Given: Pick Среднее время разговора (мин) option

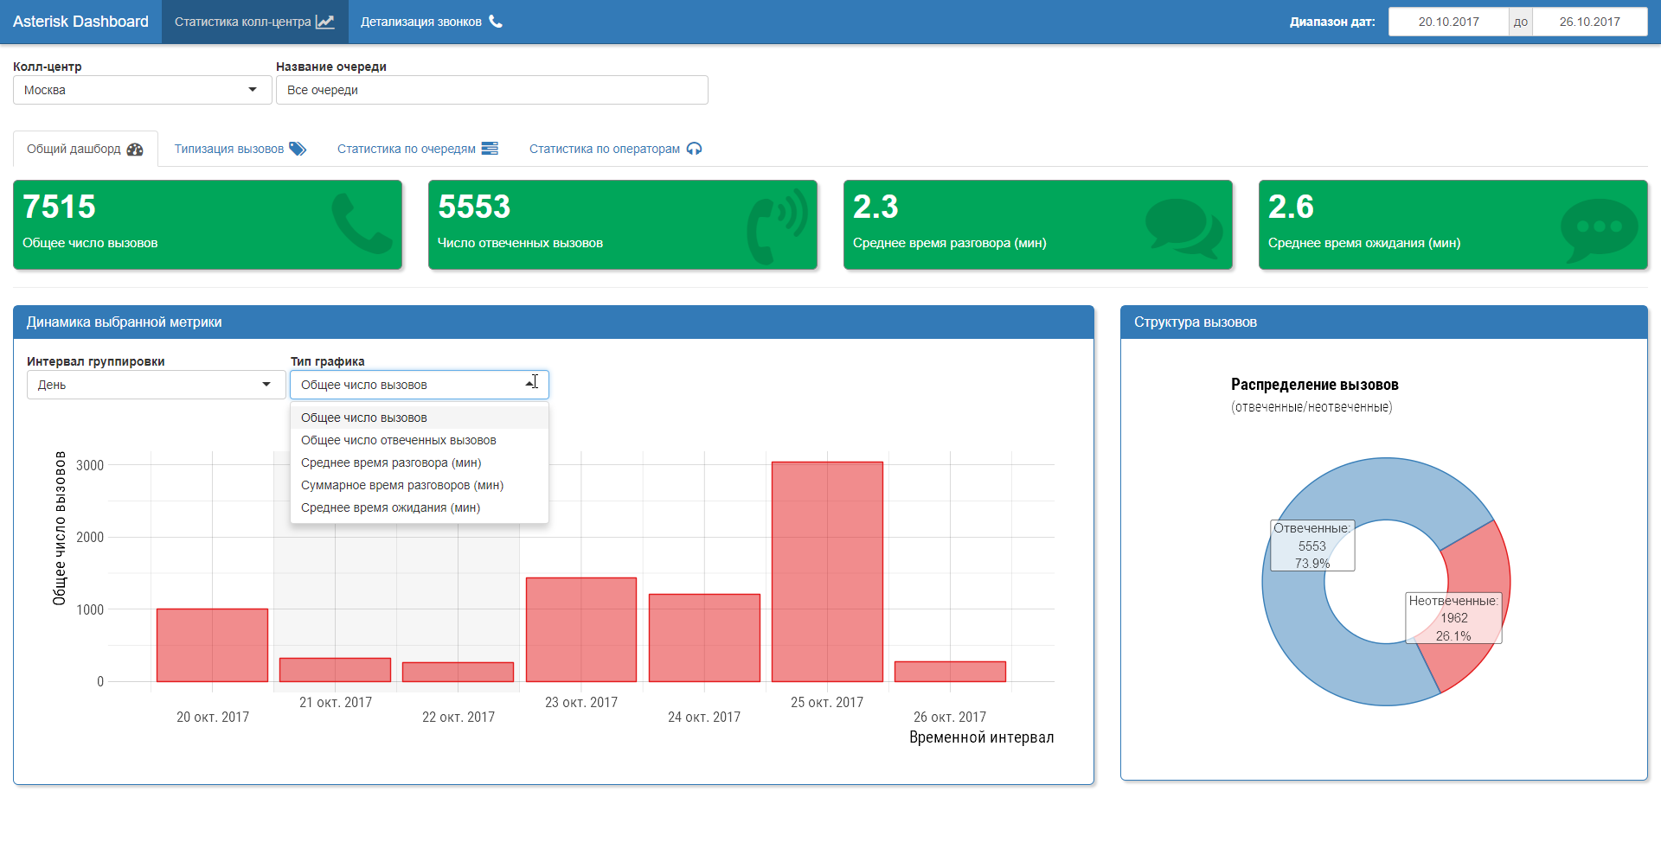Looking at the screenshot, I should click(420, 462).
